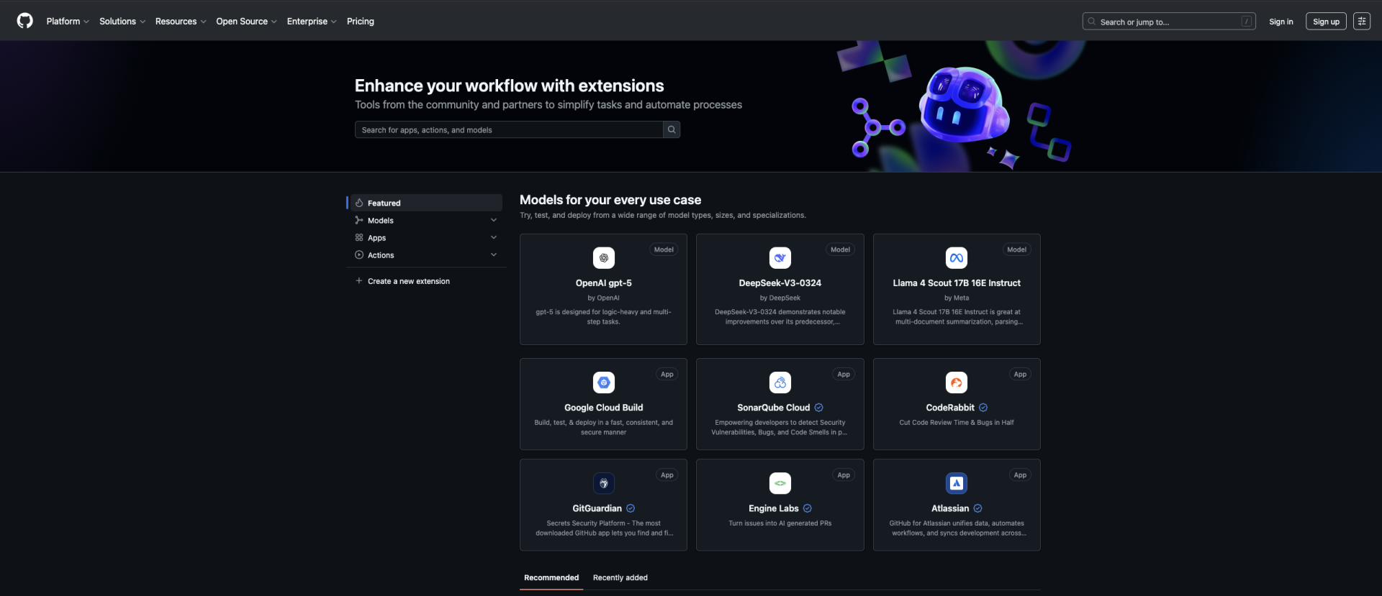1382x596 pixels.
Task: Click the Engine Labs logo icon
Action: point(780,483)
